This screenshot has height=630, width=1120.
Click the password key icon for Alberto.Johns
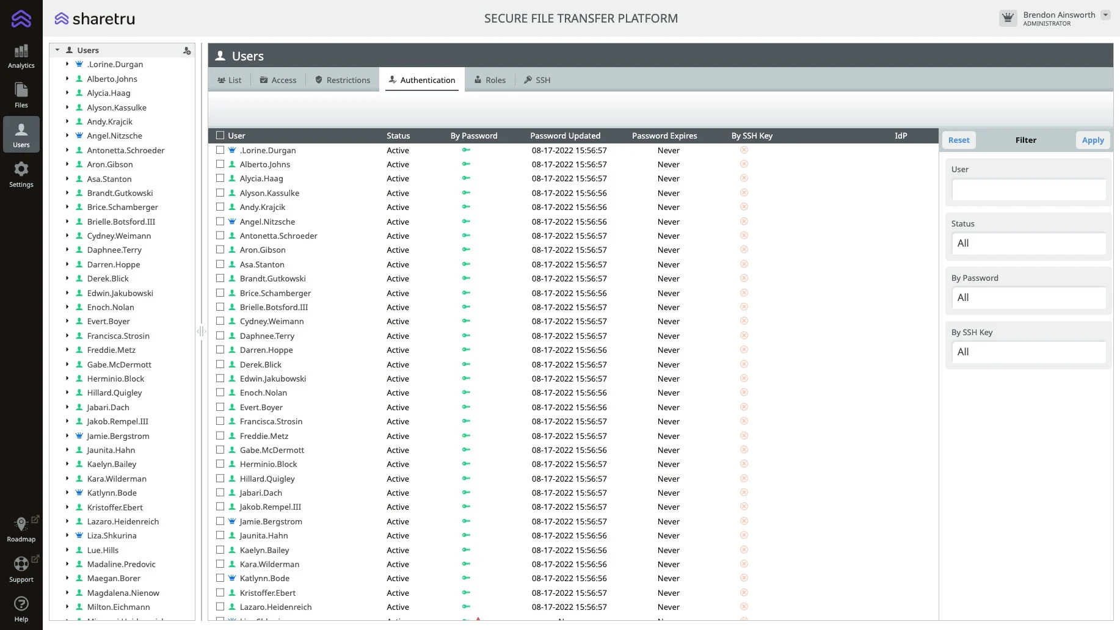tap(466, 164)
